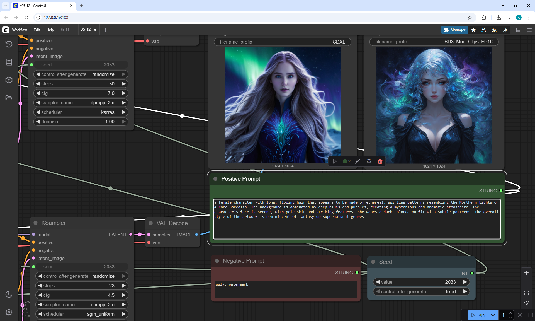The image size is (535, 321).
Task: Open the scheduler karras combo box
Action: (x=81, y=112)
